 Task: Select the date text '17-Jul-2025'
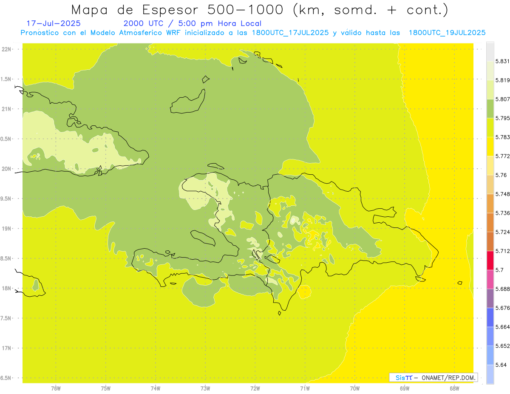[53, 23]
